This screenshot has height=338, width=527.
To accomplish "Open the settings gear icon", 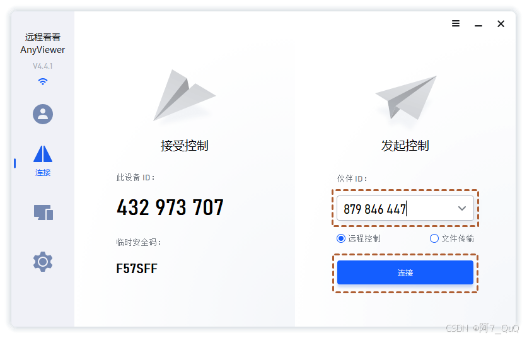I will click(43, 261).
